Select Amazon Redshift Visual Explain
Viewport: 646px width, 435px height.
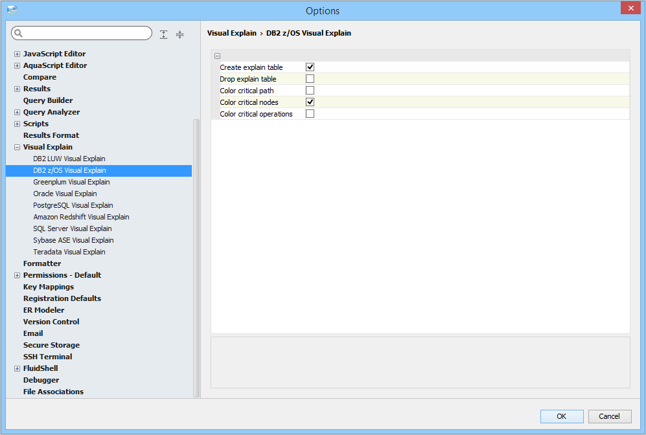coord(81,217)
